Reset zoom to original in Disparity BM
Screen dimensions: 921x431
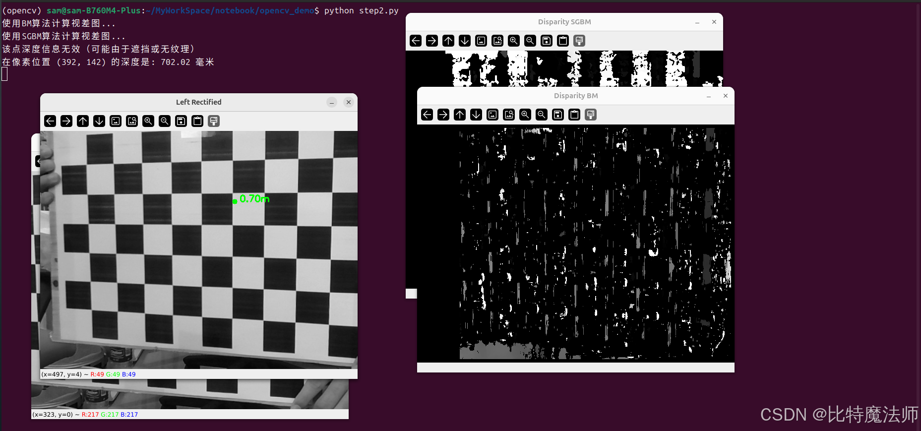tap(492, 115)
